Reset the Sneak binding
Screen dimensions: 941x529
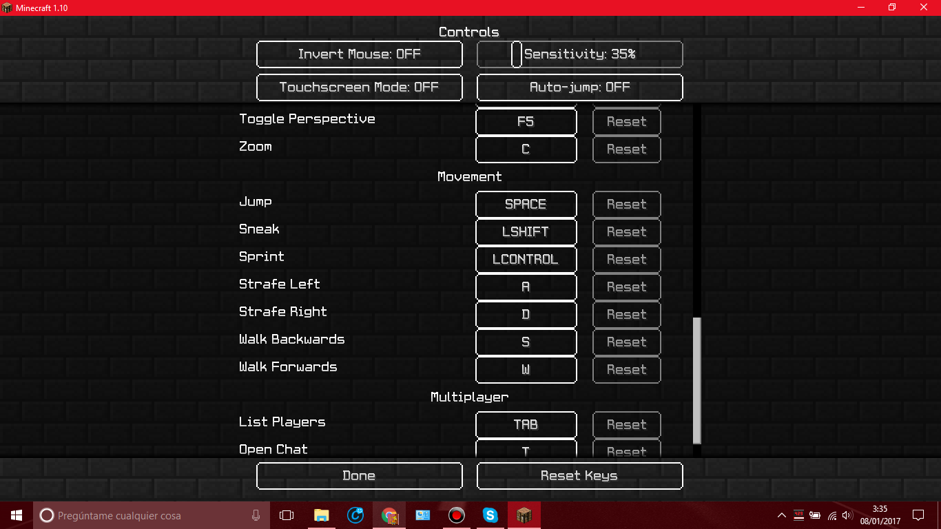626,232
